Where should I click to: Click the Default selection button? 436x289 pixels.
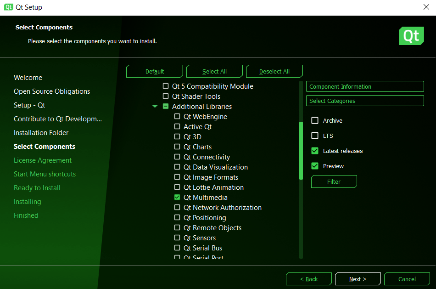(155, 71)
